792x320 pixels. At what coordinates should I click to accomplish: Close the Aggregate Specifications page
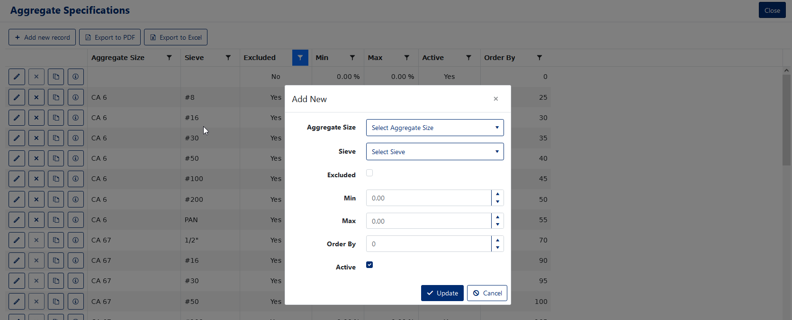point(772,10)
